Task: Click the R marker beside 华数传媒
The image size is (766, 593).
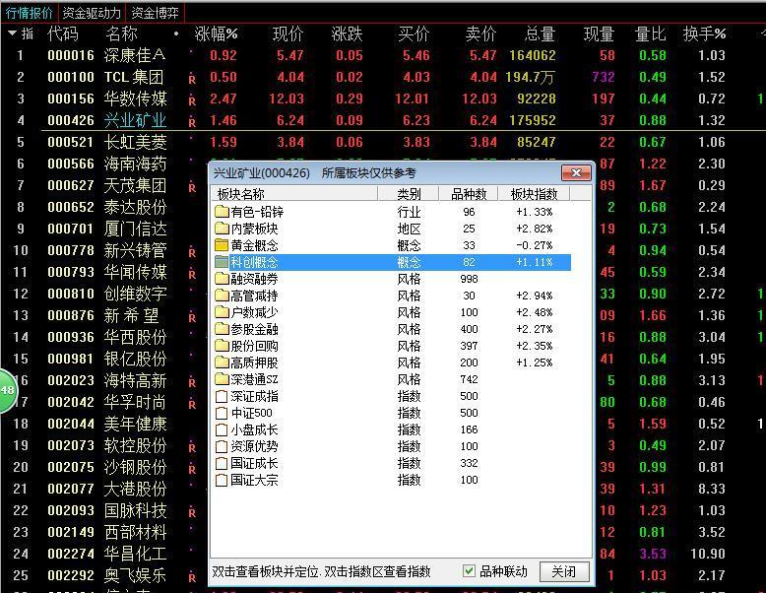Action: [192, 100]
